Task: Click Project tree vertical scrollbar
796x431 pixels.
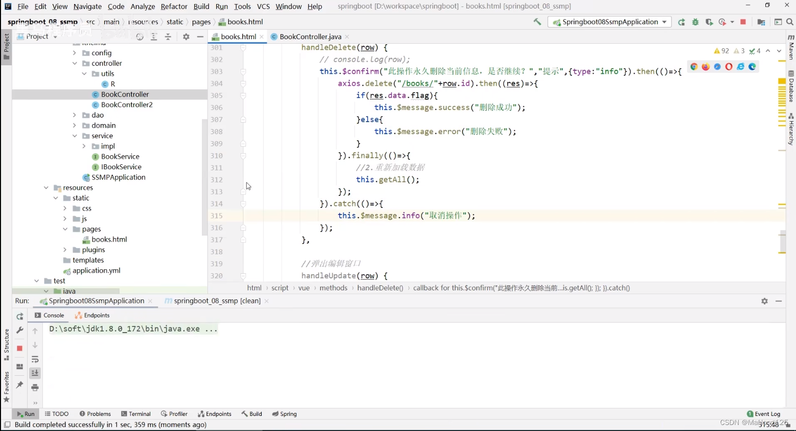Action: click(204, 177)
